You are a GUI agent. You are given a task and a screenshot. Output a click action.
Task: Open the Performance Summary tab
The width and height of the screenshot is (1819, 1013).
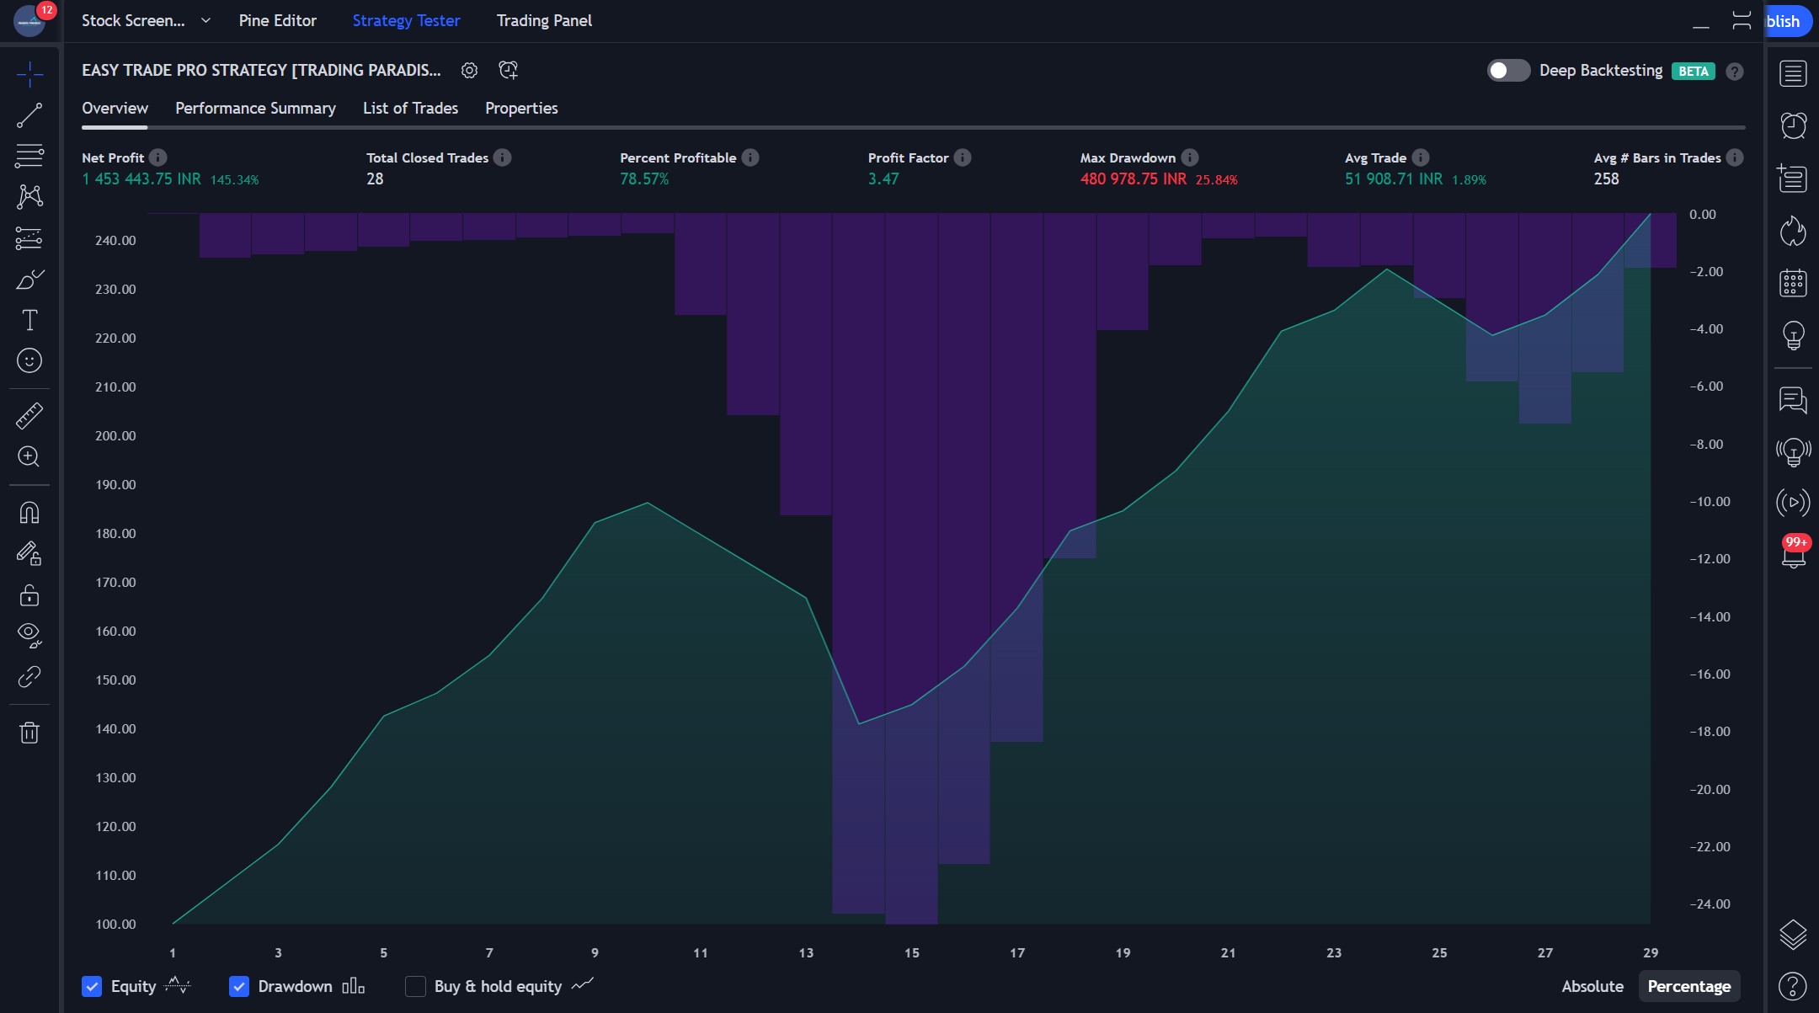[x=255, y=108]
